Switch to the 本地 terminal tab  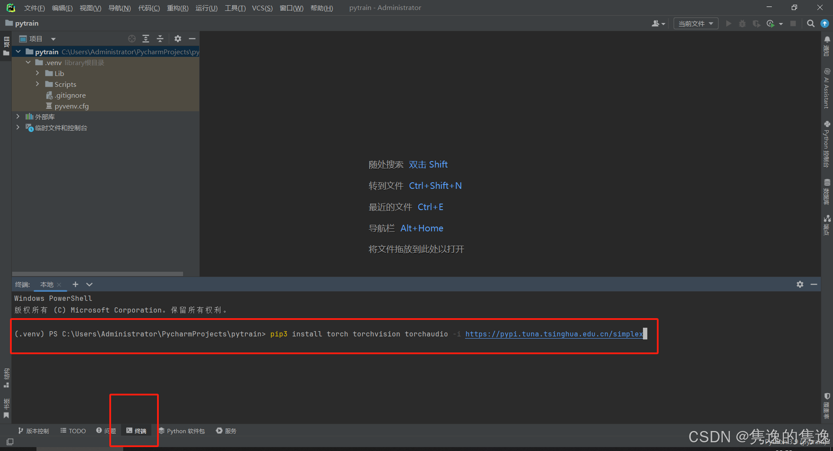(46, 284)
